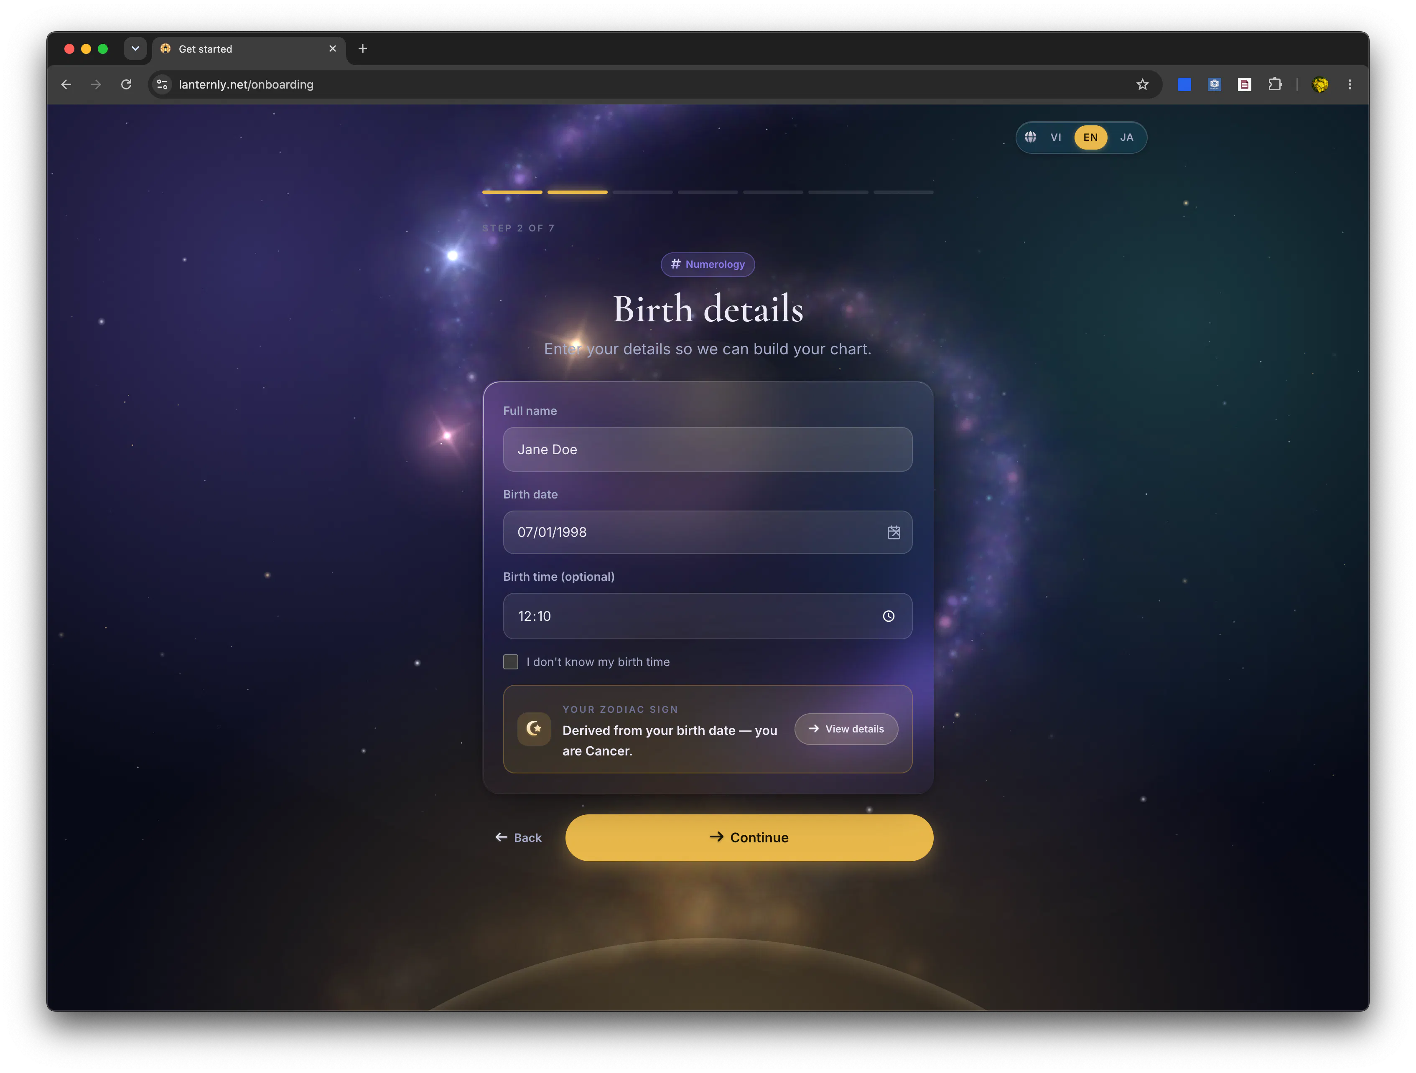1416x1073 pixels.
Task: Click the third progress step segment
Action: tap(643, 192)
